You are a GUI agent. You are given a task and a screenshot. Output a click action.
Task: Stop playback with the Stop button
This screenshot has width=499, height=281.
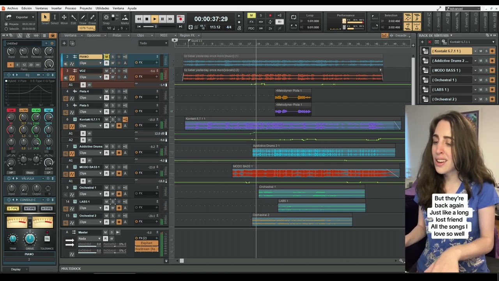click(x=147, y=19)
